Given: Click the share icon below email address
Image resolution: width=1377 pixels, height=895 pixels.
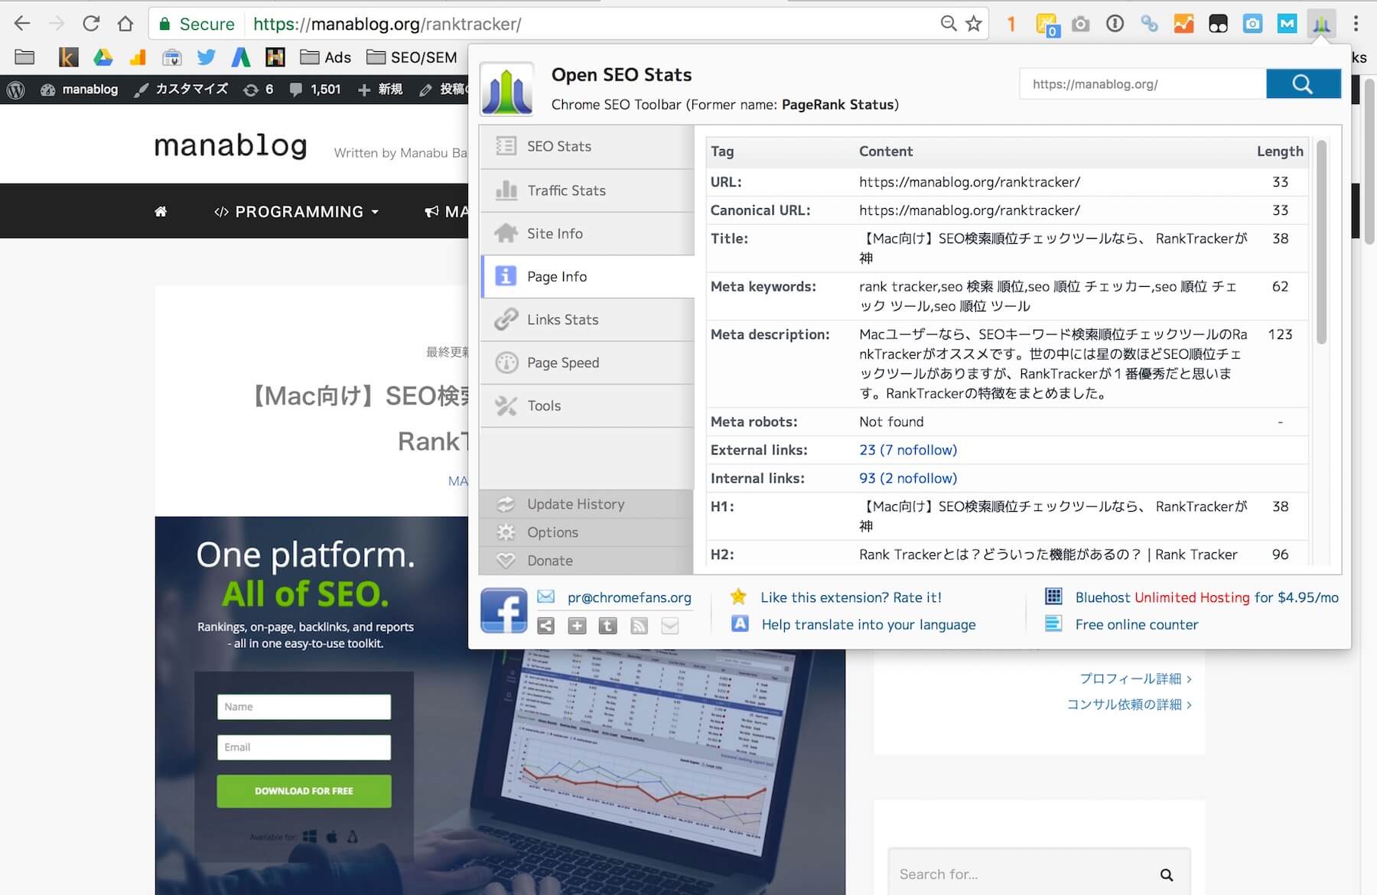Looking at the screenshot, I should pyautogui.click(x=545, y=626).
